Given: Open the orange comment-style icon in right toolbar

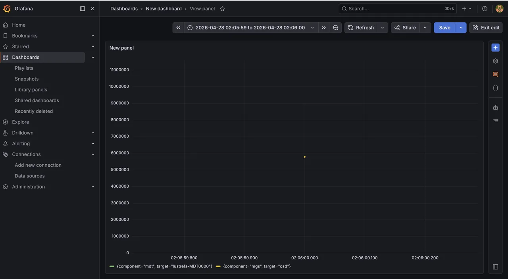Looking at the screenshot, I should pos(495,75).
